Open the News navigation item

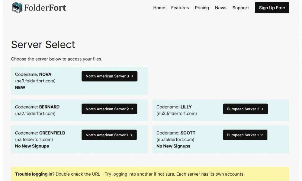(220, 8)
